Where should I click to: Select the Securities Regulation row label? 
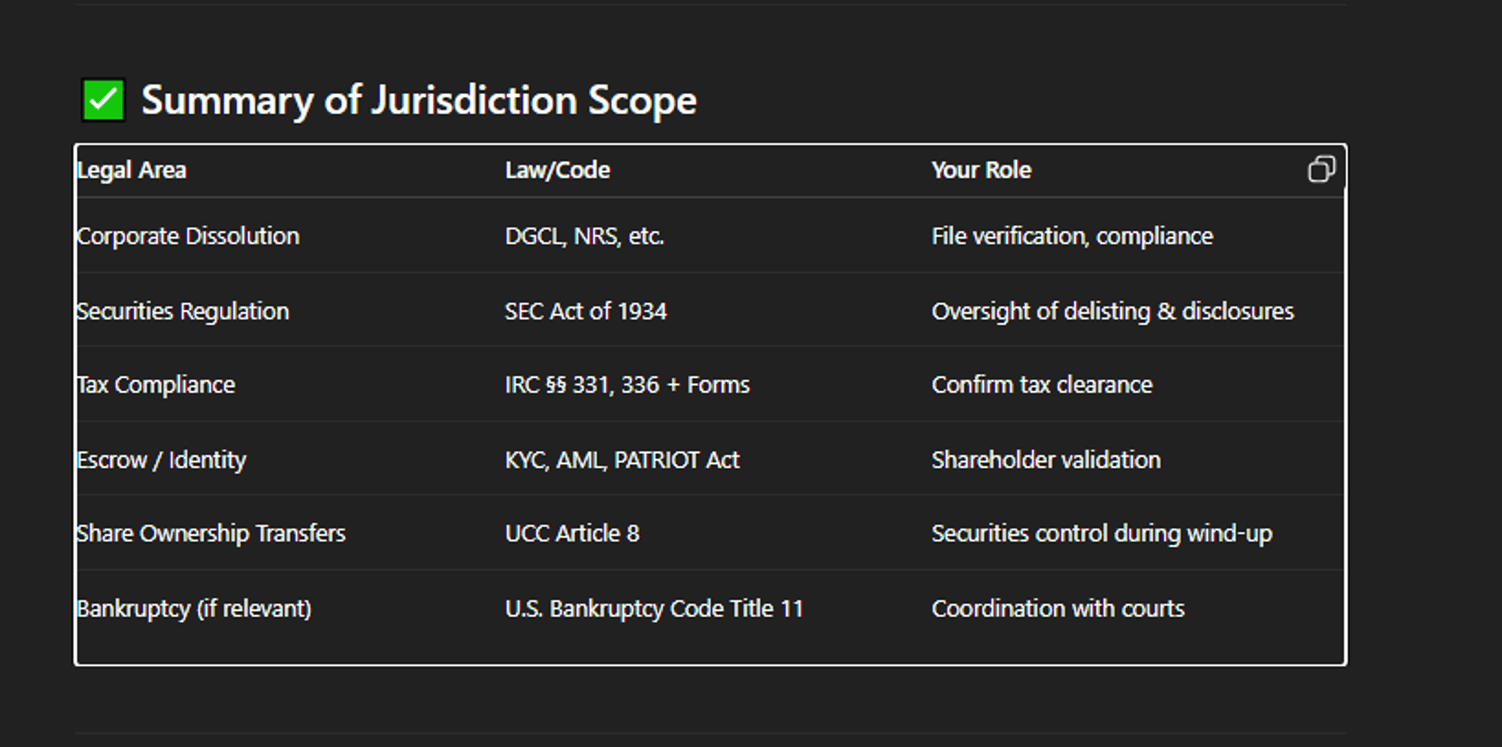point(183,311)
